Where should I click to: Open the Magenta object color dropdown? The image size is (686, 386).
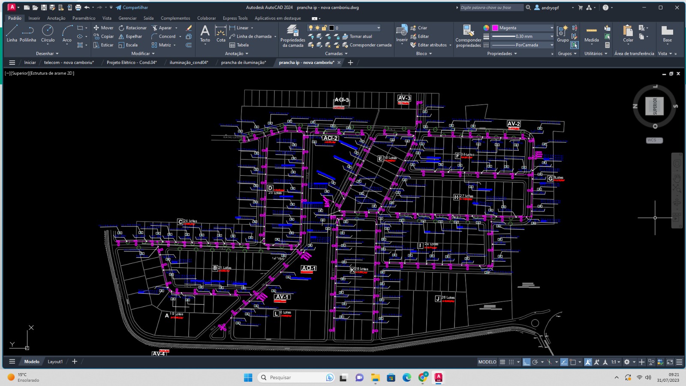coord(551,28)
